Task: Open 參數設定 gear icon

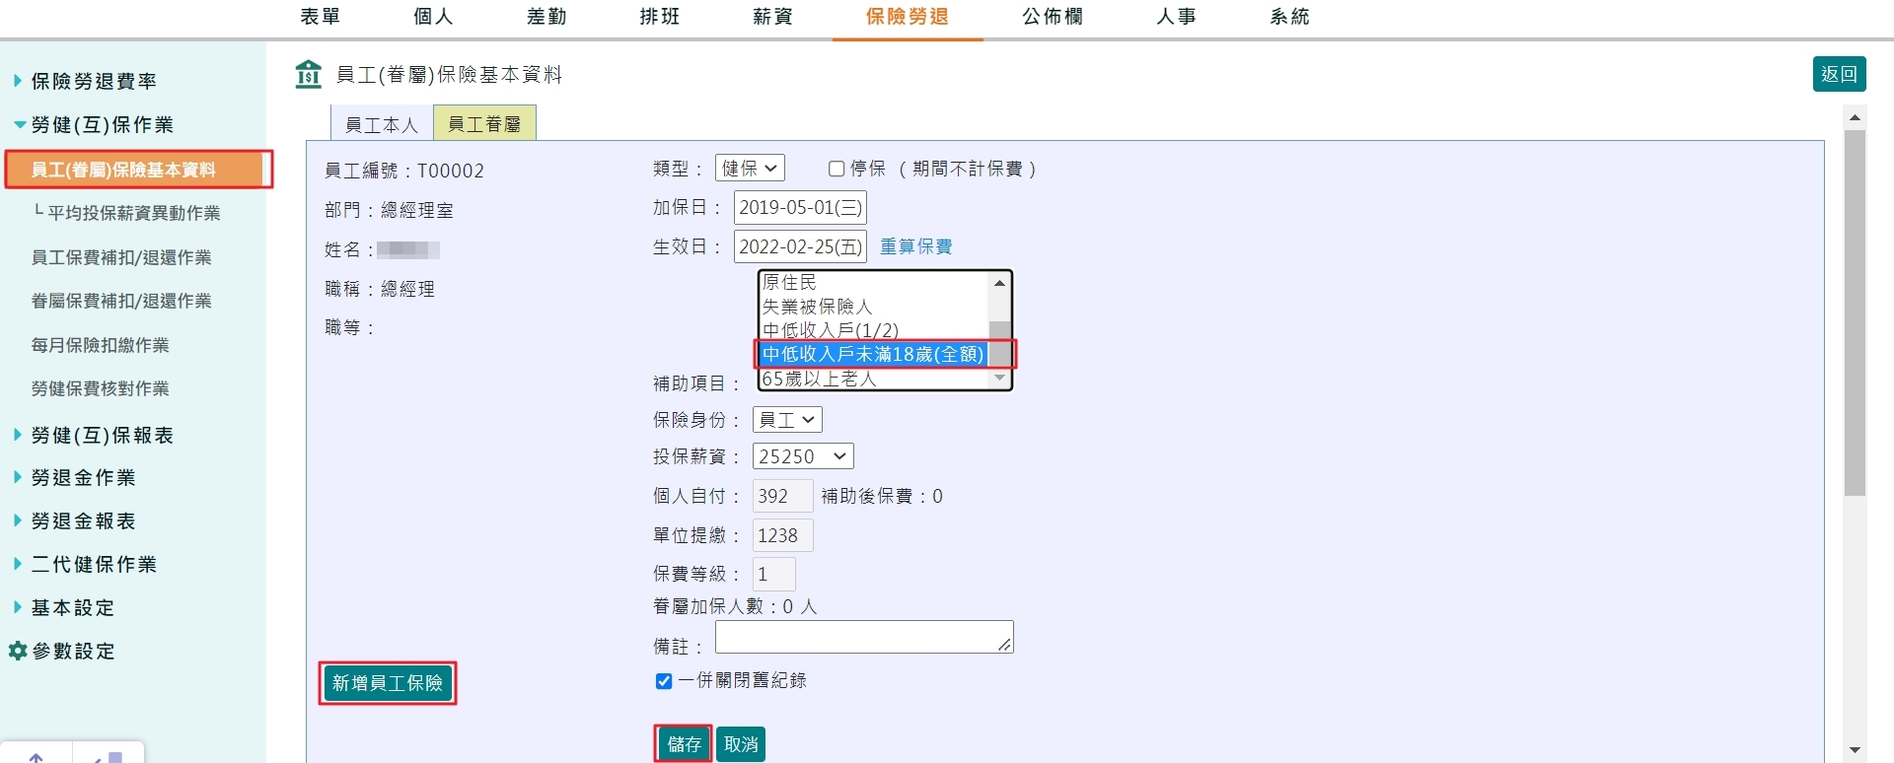Action: pos(18,651)
